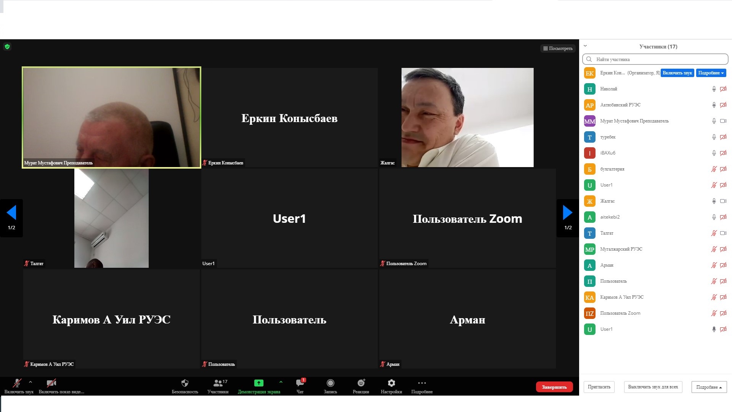Click camera-off icon for Пользователь Zoom row

(x=723, y=313)
